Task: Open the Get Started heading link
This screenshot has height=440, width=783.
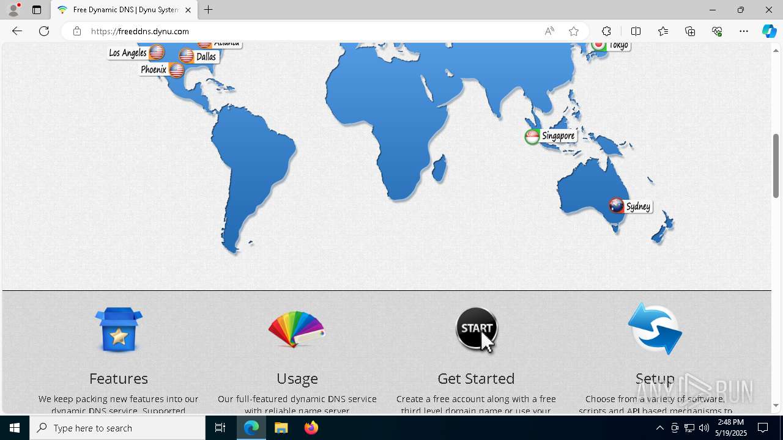Action: pyautogui.click(x=476, y=378)
